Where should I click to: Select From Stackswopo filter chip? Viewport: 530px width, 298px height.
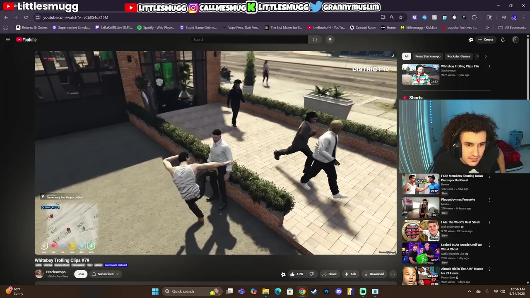pos(428,56)
